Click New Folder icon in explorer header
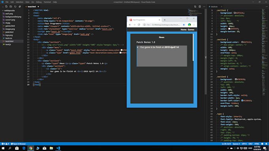269x151 pixels. point(11,6)
